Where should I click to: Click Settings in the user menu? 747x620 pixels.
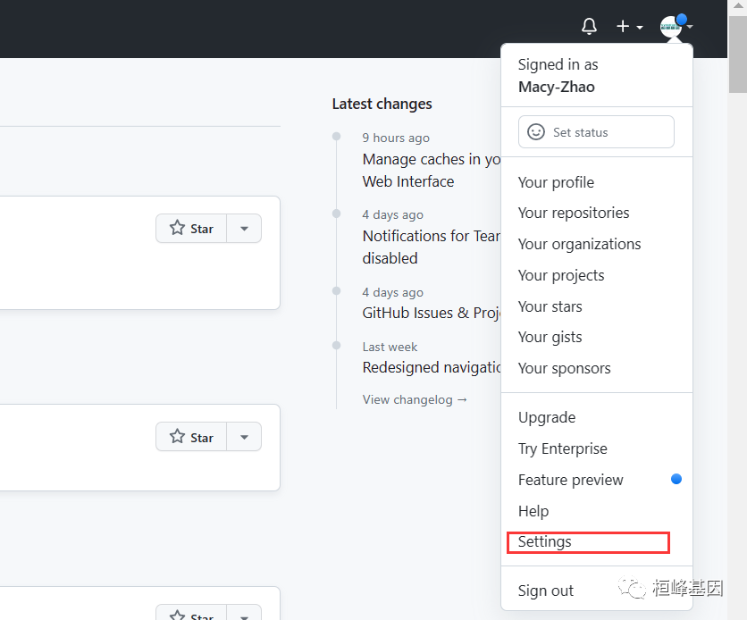(545, 541)
